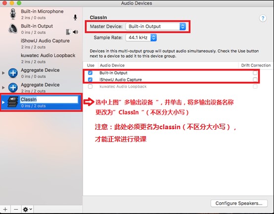Select the Built-in Microphone device icon
Image resolution: width=274 pixels, height=214 pixels.
[x=13, y=14]
